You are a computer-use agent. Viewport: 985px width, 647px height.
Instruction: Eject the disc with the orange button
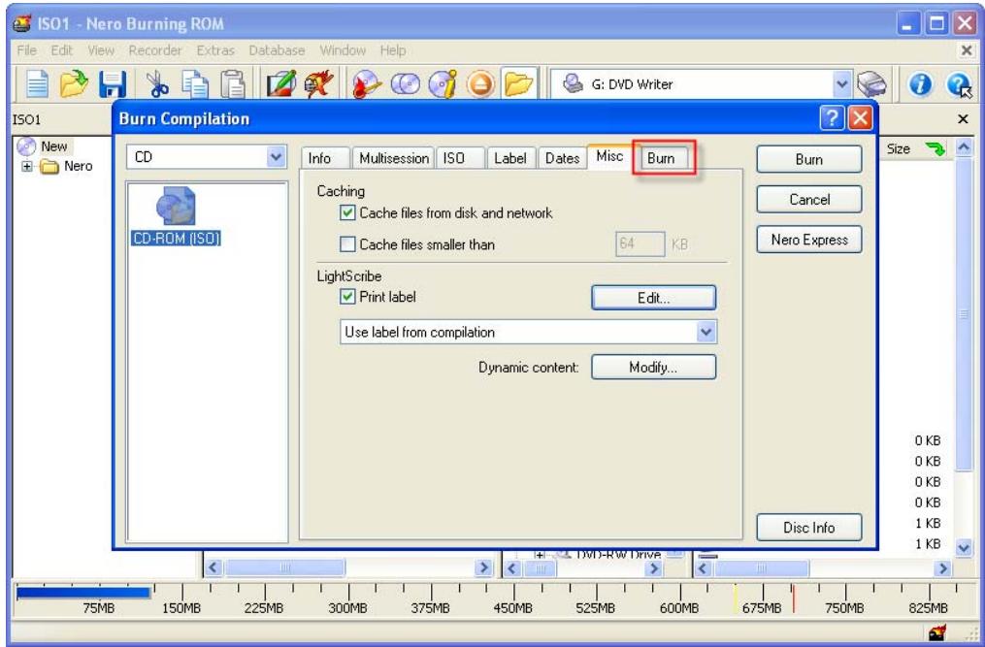(x=480, y=84)
